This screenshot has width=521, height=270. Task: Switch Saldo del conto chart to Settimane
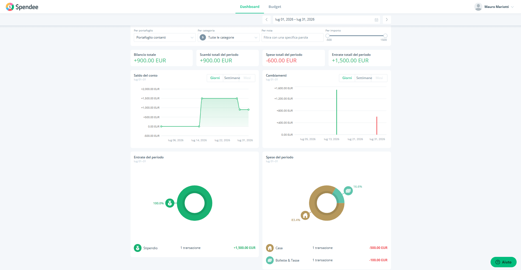pos(232,78)
